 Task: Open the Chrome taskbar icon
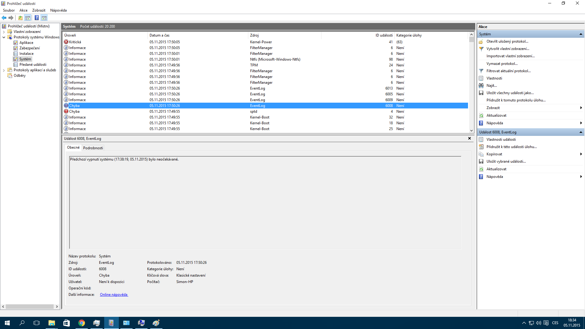81,323
